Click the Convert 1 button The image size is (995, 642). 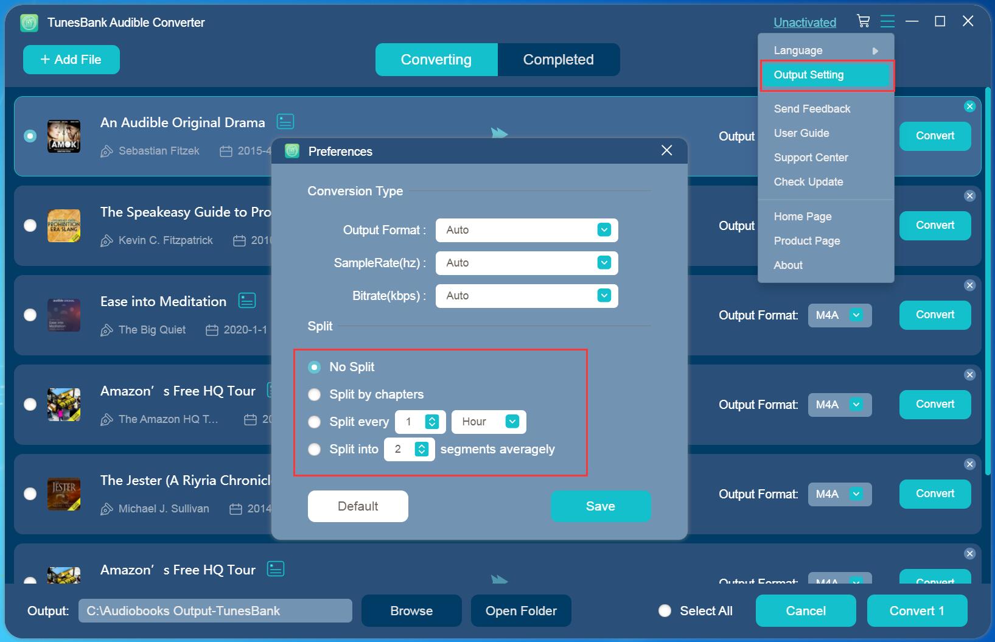point(917,611)
